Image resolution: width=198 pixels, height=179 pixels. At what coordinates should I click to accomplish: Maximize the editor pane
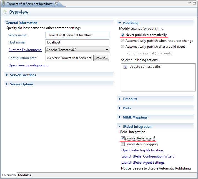(x=194, y=3)
